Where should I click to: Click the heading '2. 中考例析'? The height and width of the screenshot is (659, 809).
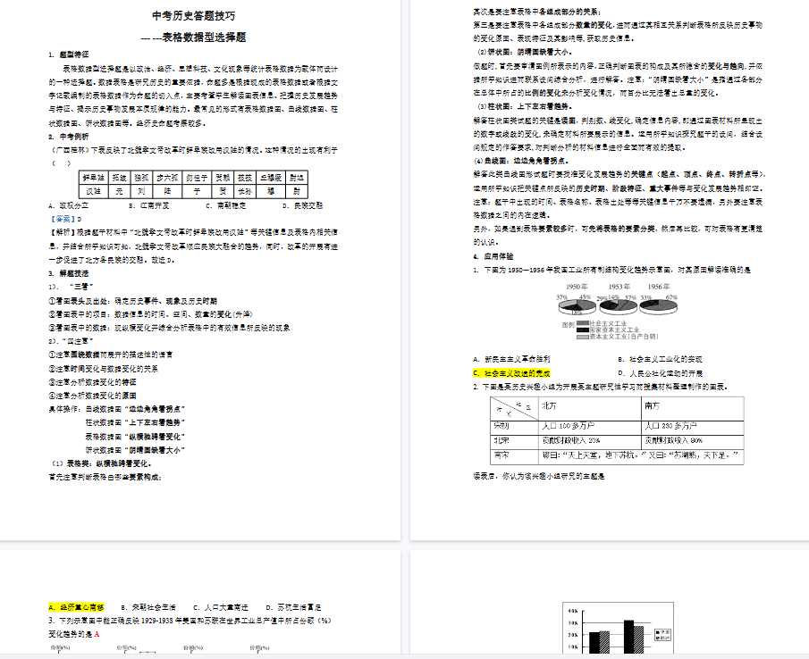(x=69, y=137)
